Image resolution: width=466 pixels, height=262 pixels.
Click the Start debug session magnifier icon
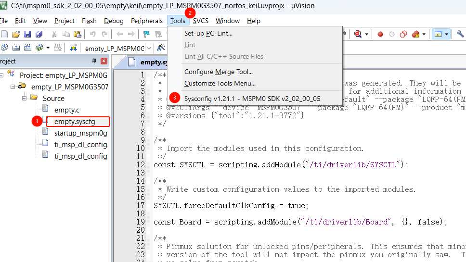(358, 34)
